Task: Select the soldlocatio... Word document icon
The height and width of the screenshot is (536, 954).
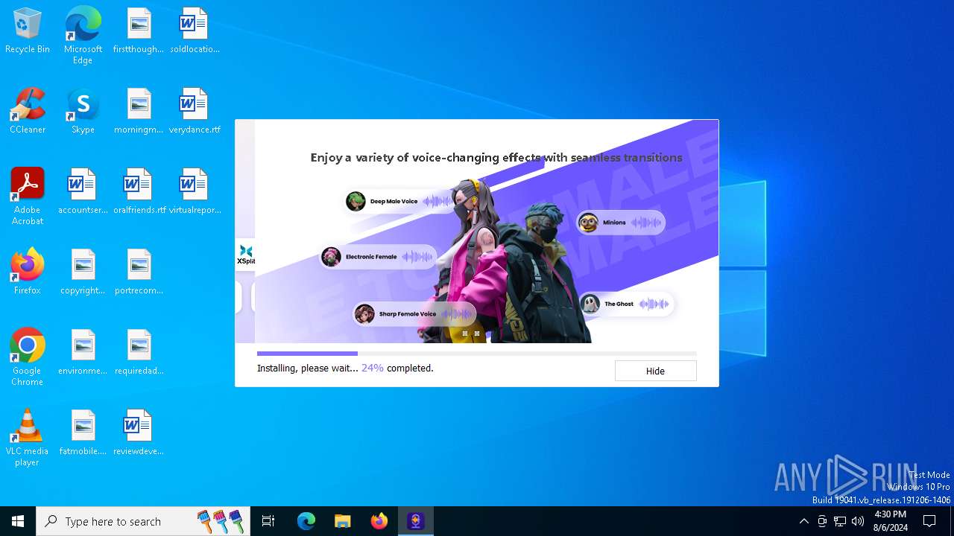Action: coord(195,31)
